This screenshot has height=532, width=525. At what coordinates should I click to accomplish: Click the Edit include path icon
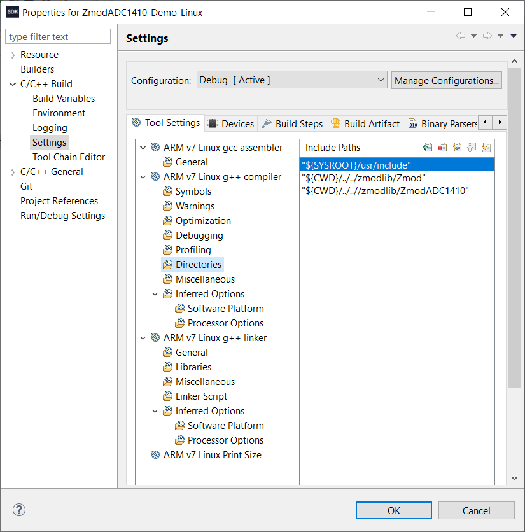pyautogui.click(x=457, y=147)
